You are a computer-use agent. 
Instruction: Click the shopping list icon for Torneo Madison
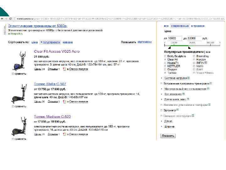tap(64, 134)
